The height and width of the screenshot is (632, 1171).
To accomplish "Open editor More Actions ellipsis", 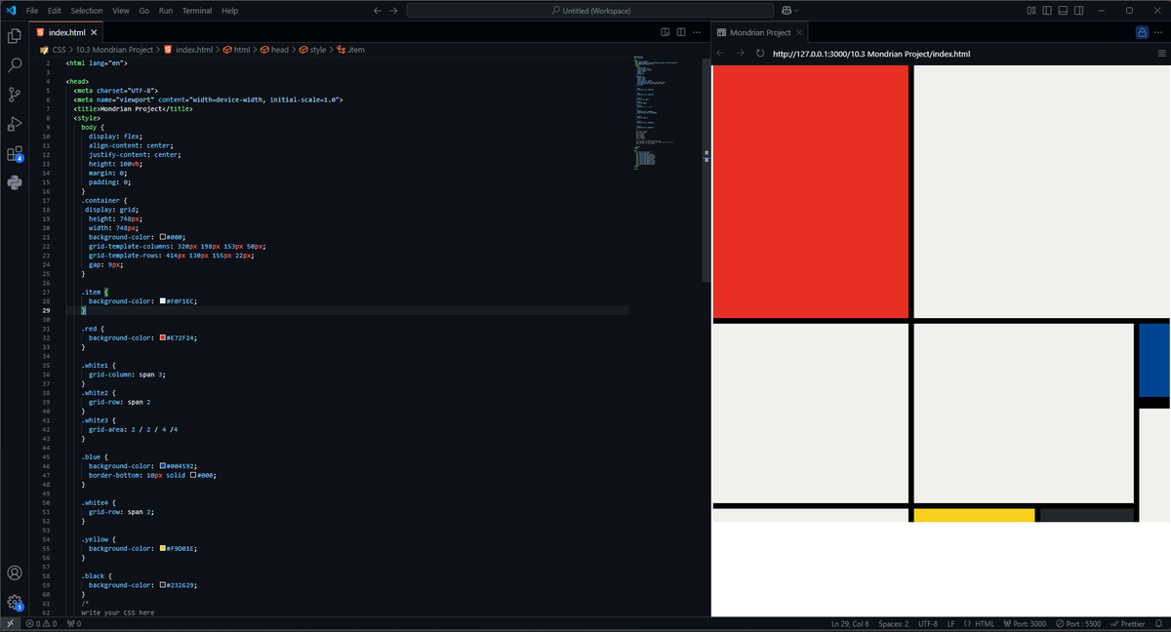I will (697, 32).
